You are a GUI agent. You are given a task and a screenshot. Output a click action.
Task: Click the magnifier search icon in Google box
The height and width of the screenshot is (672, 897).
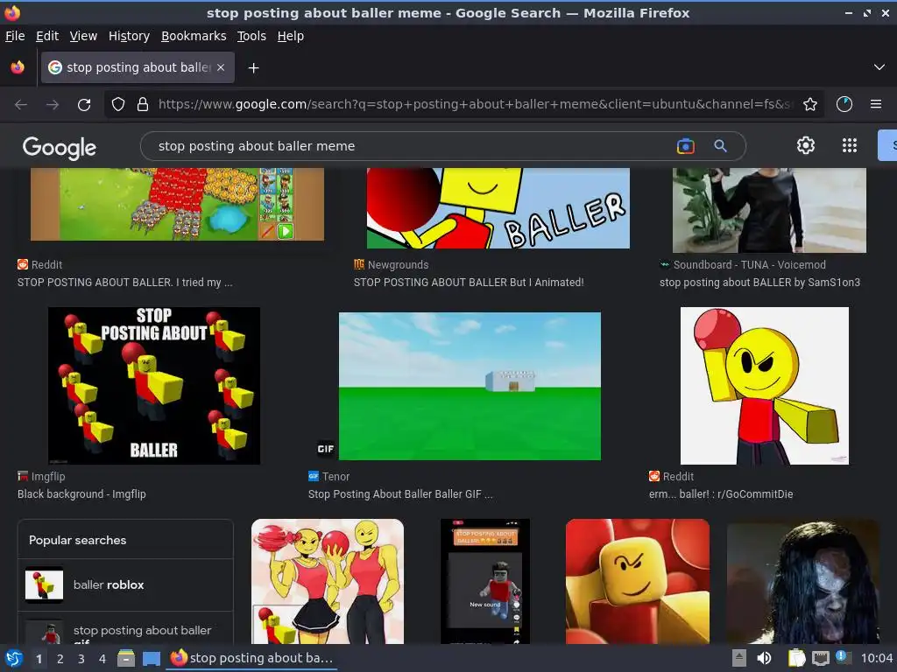[x=720, y=146]
